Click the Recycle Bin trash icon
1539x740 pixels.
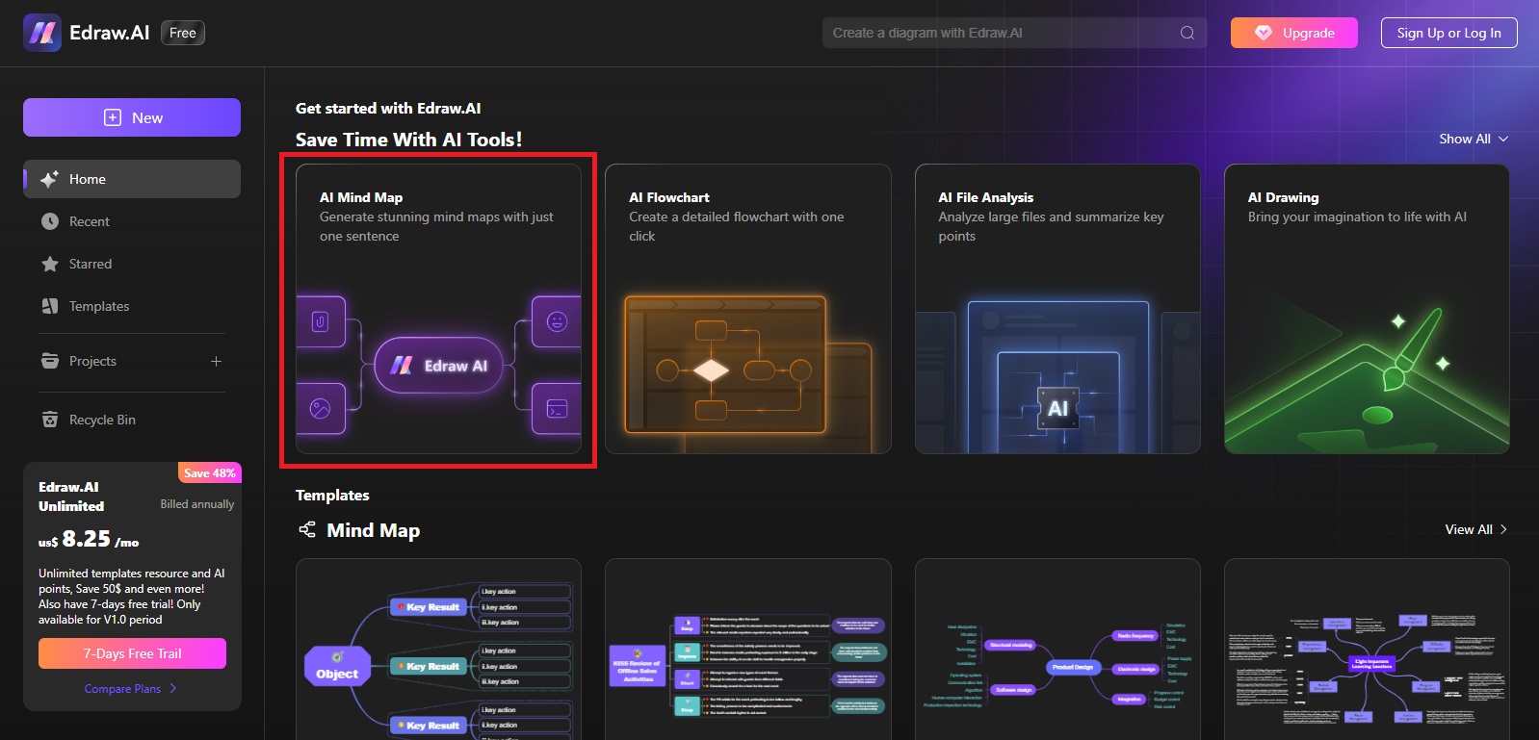click(x=50, y=420)
